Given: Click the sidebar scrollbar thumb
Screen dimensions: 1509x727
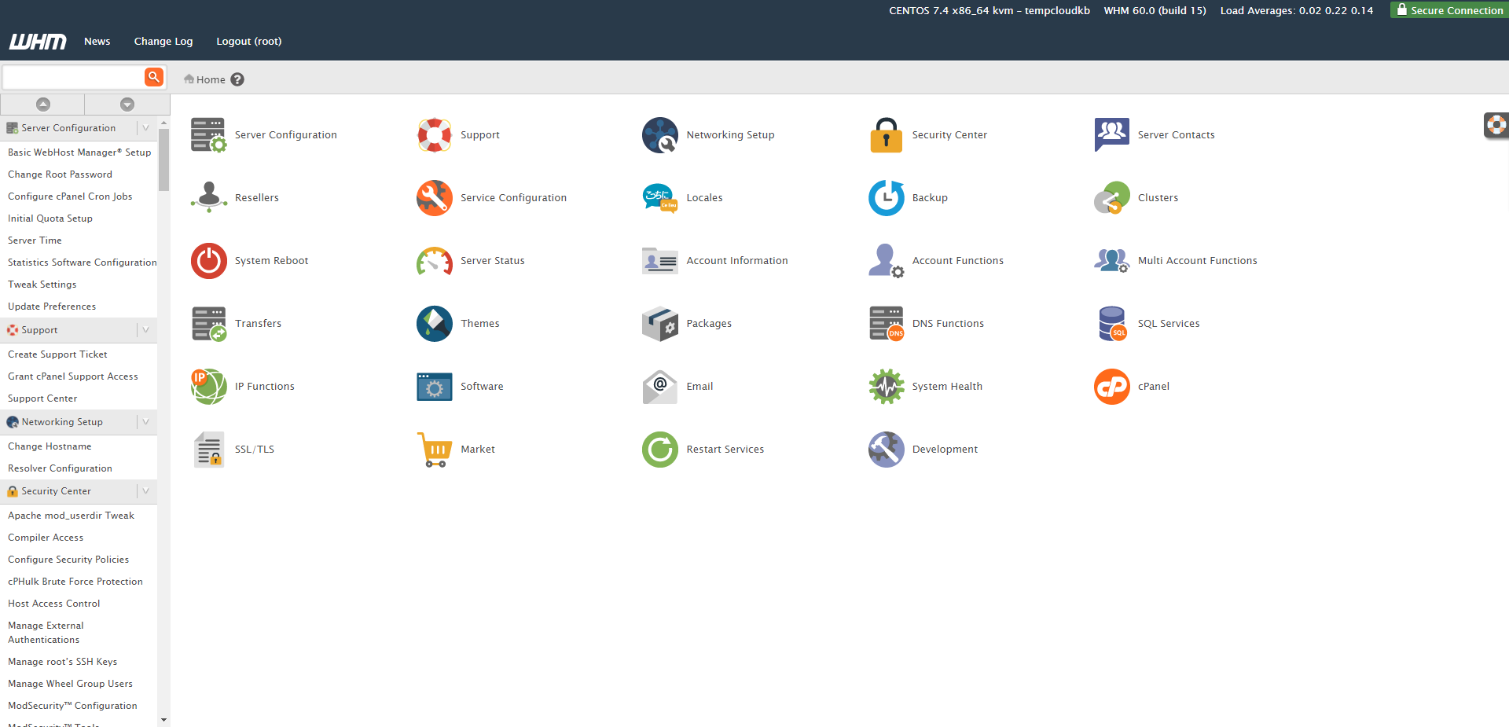Looking at the screenshot, I should 163,160.
